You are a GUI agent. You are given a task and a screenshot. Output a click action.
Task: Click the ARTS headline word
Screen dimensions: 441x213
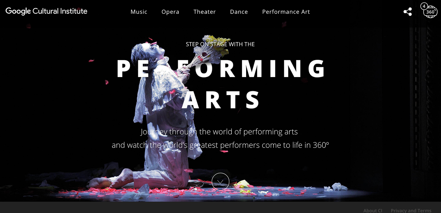click(220, 100)
